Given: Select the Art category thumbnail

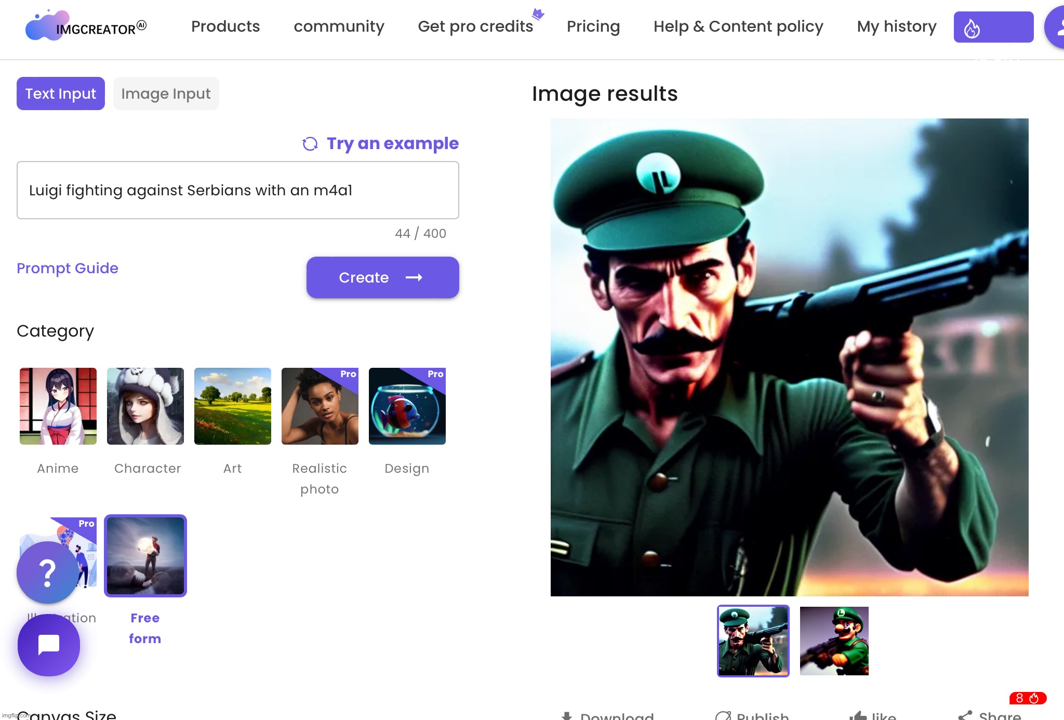Looking at the screenshot, I should [x=233, y=406].
